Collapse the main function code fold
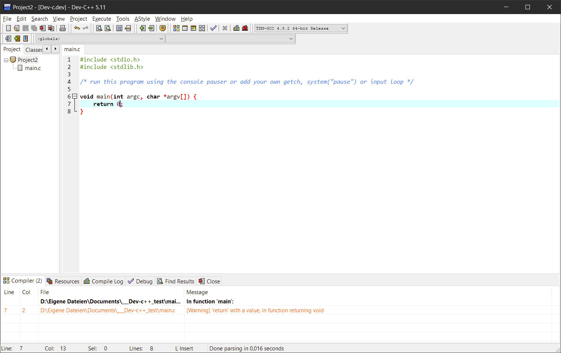Image resolution: width=561 pixels, height=353 pixels. click(x=74, y=96)
